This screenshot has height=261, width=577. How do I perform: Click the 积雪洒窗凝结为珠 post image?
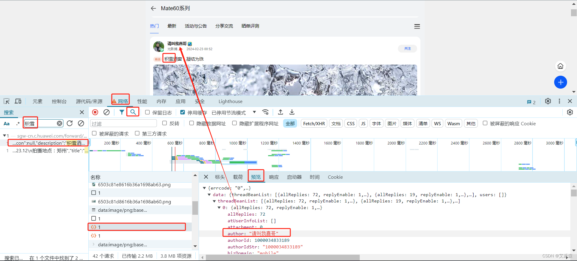pos(285,80)
